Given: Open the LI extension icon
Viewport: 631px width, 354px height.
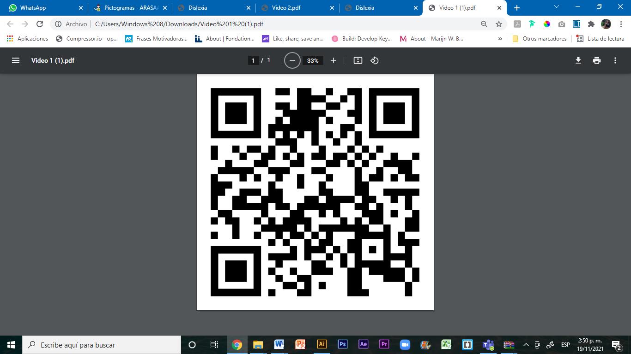Looking at the screenshot, I should (576, 24).
